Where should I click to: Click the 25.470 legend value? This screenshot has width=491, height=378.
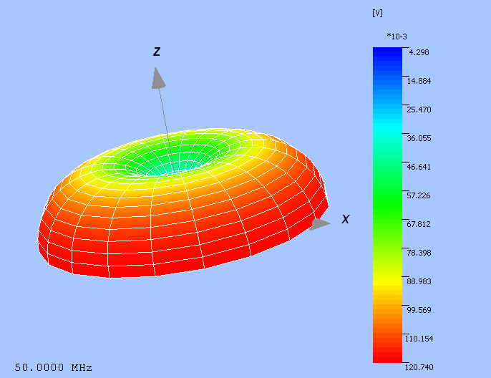(x=419, y=110)
